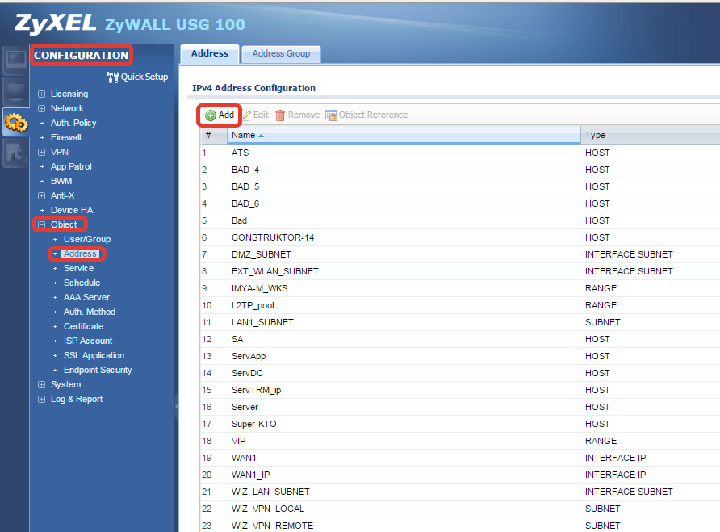720x532 pixels.
Task: Open BWM menu item
Action: pos(61,181)
